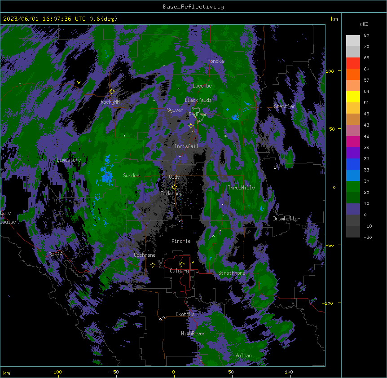Click the yellow diamond marker below Cochrane

tap(153, 265)
